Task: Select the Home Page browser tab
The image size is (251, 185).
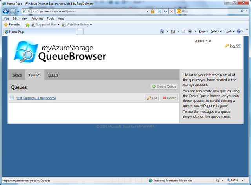Action: tap(39, 32)
